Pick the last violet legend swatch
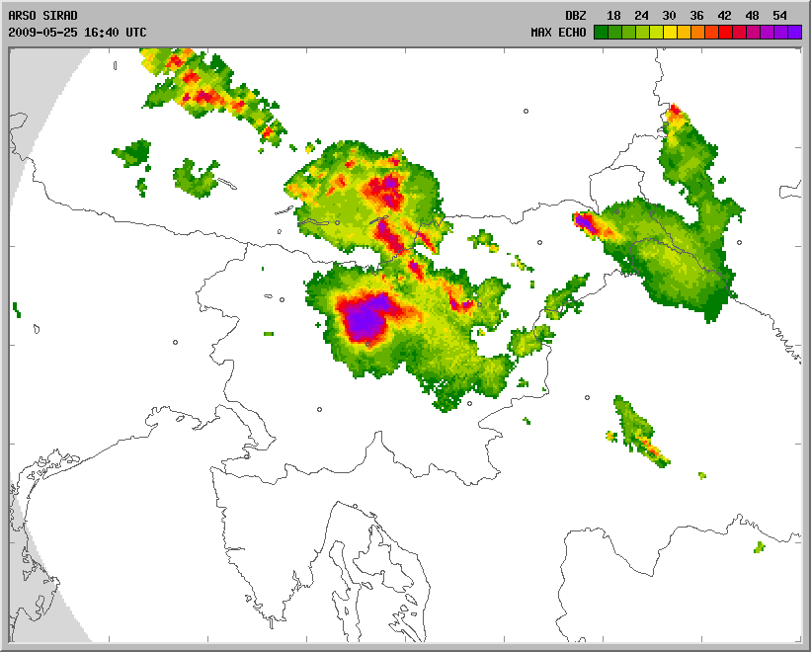This screenshot has height=652, width=811. 794,32
